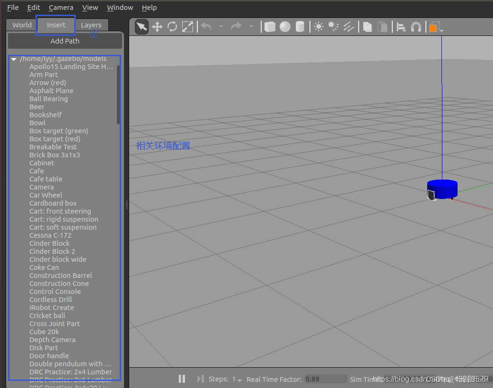
Task: Select Arrow (red) model
Action: click(x=48, y=83)
